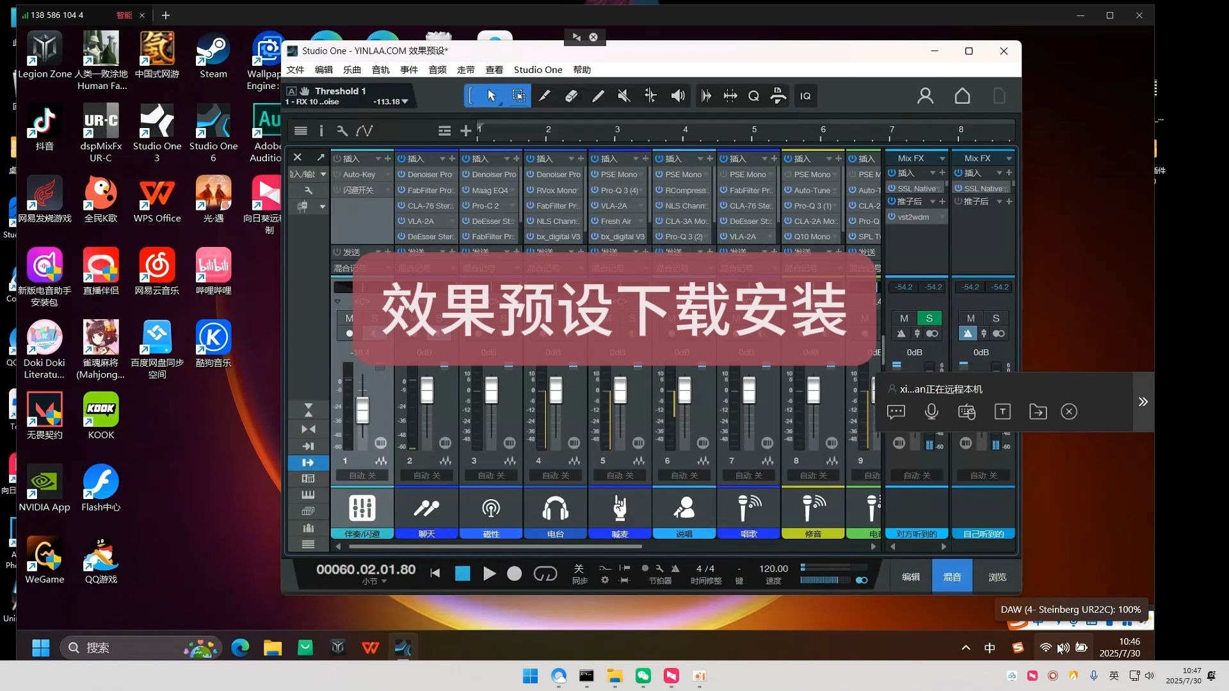Add a track with the plus icon

click(465, 131)
